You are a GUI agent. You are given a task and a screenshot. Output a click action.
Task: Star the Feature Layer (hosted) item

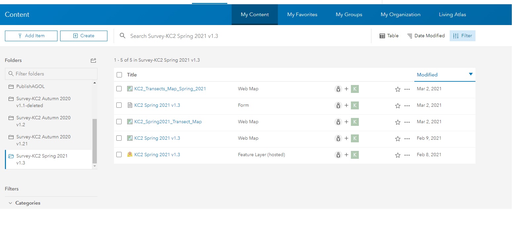[x=398, y=155]
